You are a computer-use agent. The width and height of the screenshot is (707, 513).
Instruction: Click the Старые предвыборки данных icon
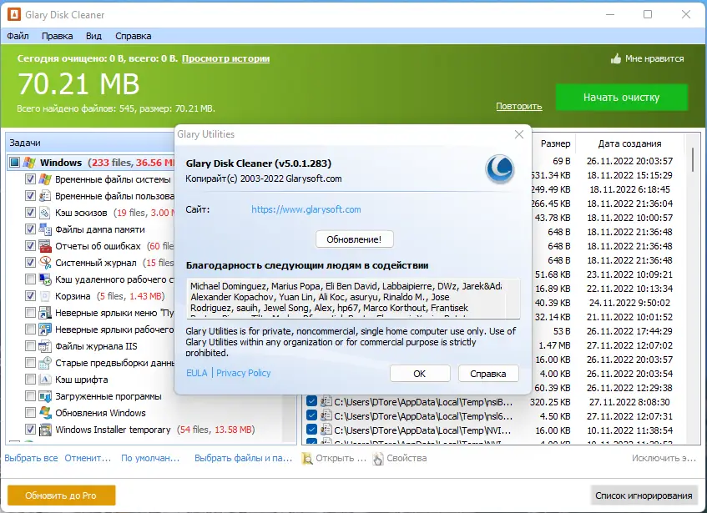pyautogui.click(x=44, y=363)
